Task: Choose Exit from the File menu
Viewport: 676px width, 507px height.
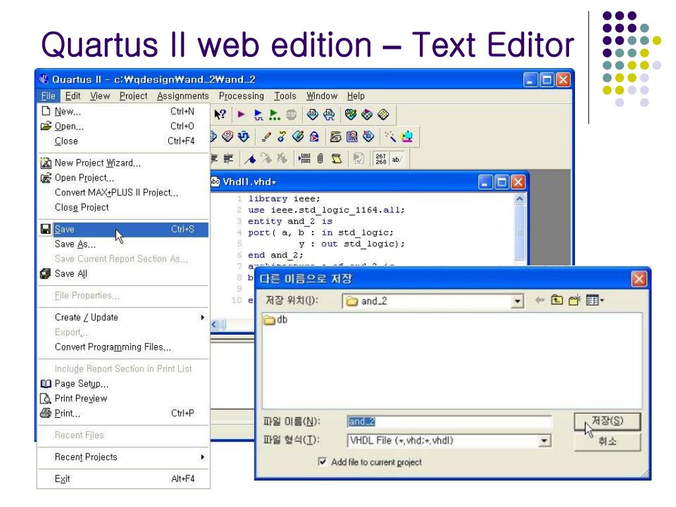Action: [x=123, y=479]
